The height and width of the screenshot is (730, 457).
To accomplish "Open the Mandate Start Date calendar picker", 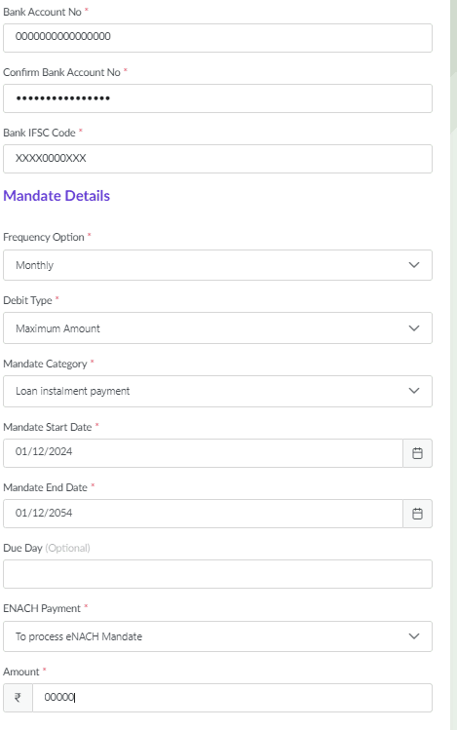I will coord(417,453).
